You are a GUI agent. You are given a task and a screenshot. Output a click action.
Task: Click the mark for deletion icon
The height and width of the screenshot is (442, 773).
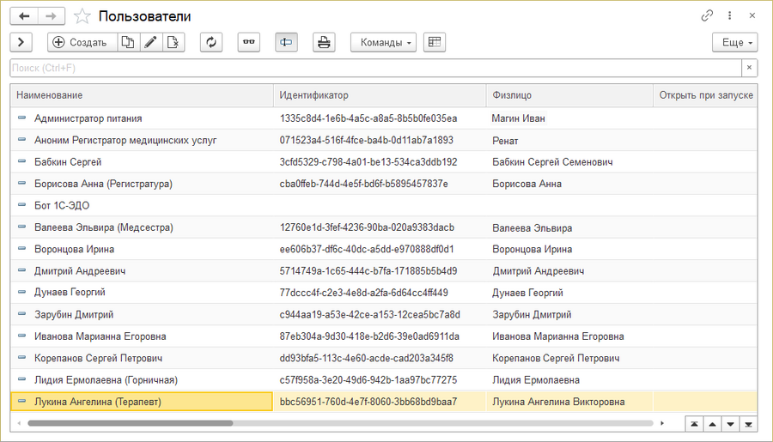pyautogui.click(x=173, y=42)
